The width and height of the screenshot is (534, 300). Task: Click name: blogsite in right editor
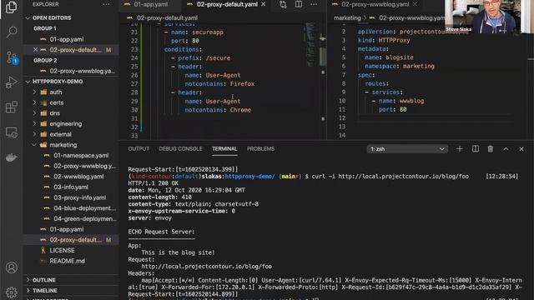coord(389,57)
